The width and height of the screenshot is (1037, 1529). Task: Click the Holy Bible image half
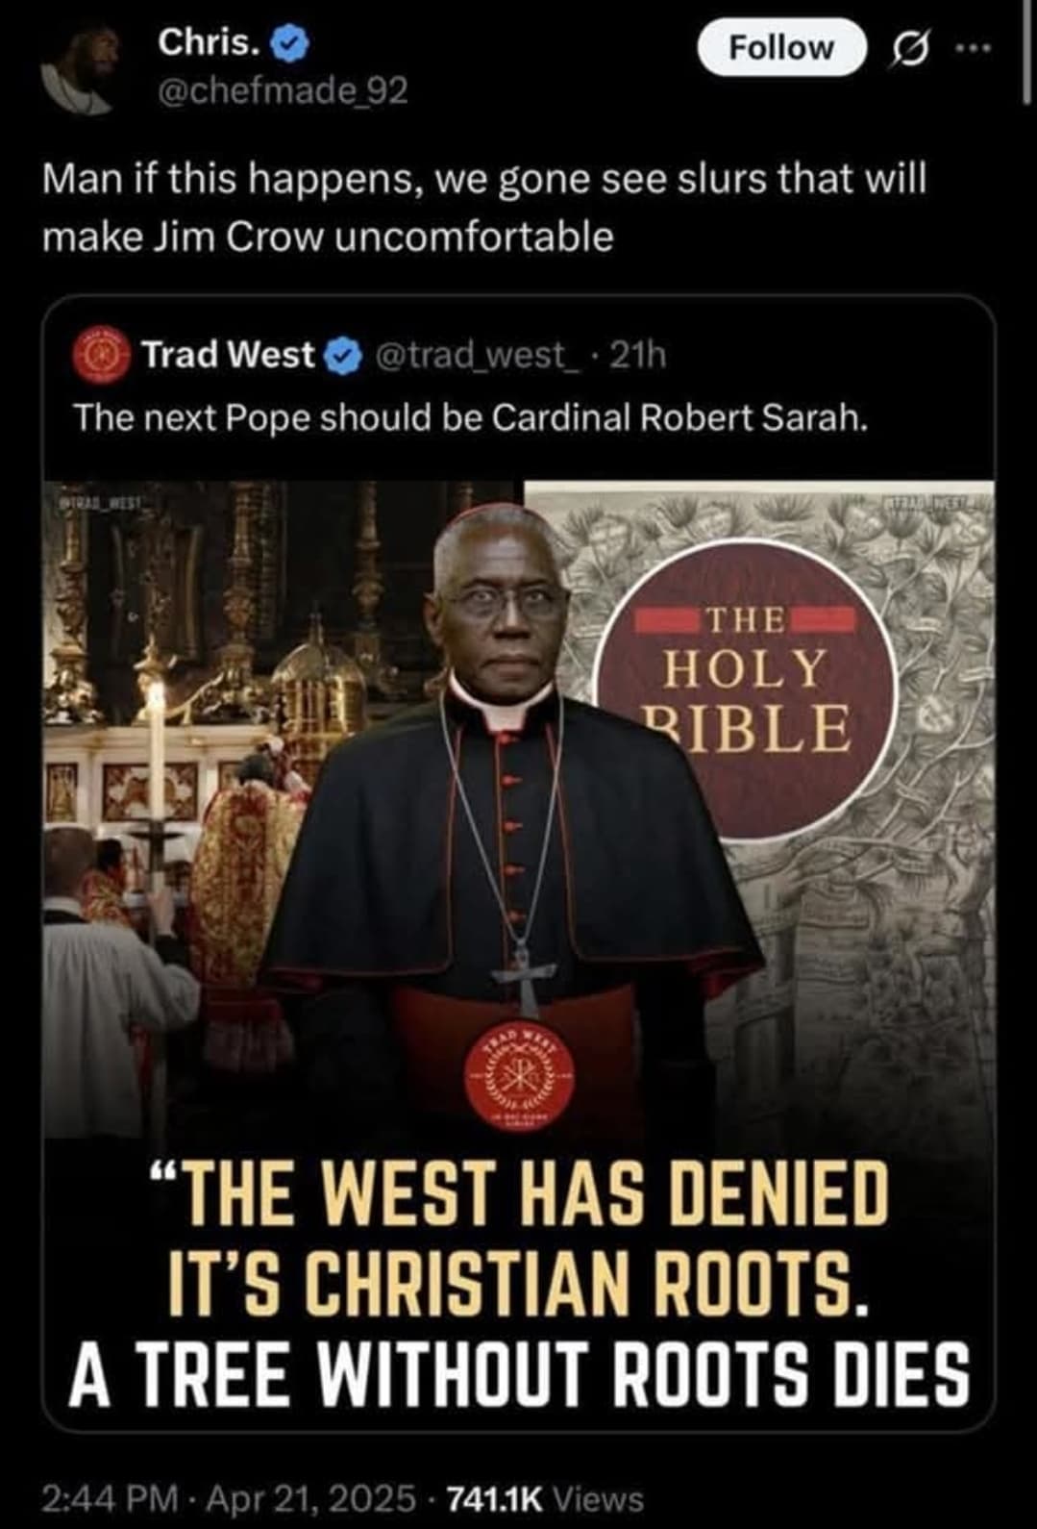[760, 808]
